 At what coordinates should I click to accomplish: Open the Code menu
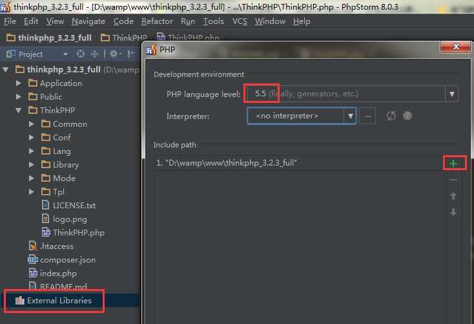click(x=123, y=21)
